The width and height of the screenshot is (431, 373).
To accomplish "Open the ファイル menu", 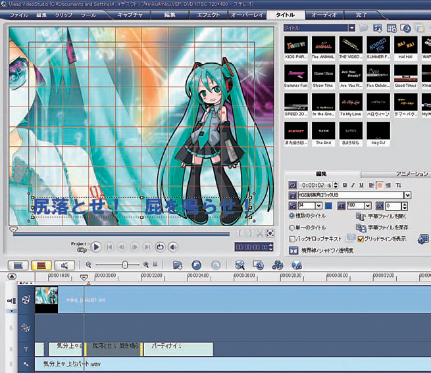I will pos(19,15).
